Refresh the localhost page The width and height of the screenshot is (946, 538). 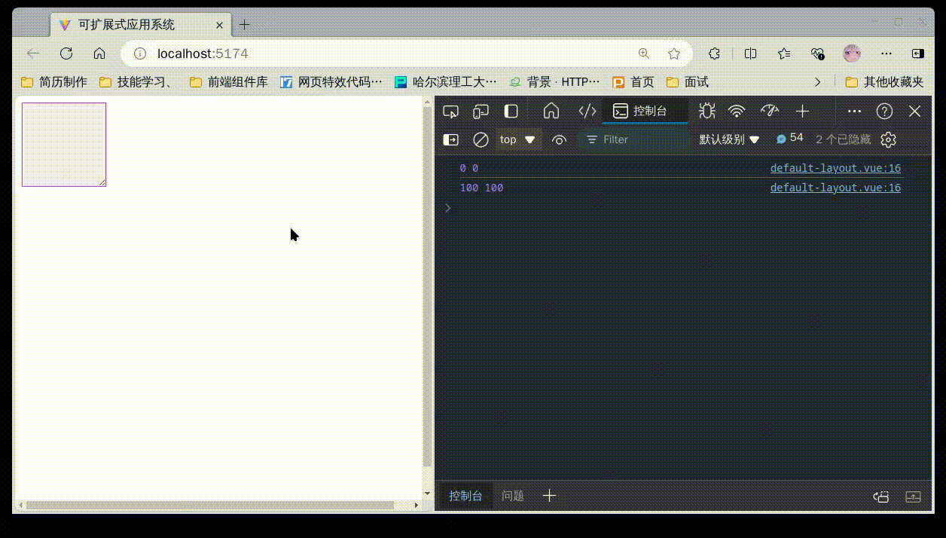pyautogui.click(x=66, y=53)
